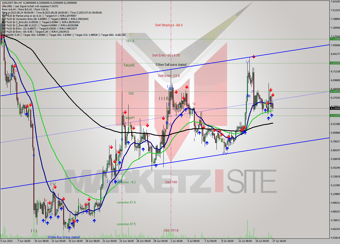Click the green 'Target2' label
The width and height of the screenshot is (340, 244).
pyautogui.click(x=129, y=65)
